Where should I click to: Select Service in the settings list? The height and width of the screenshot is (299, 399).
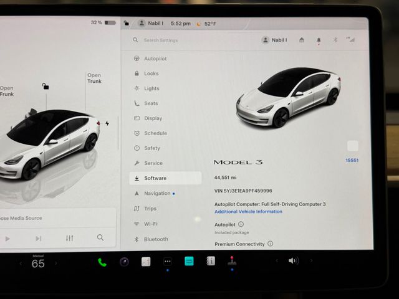[148, 163]
